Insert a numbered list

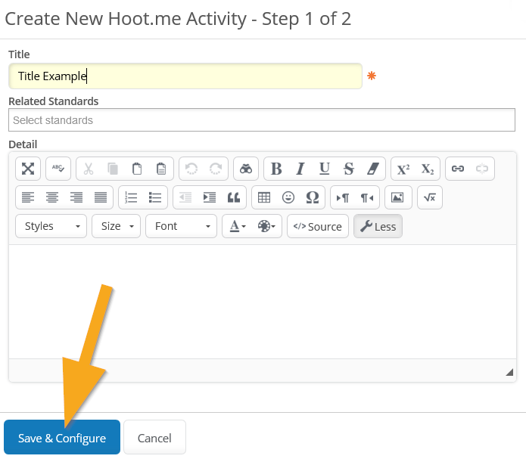click(131, 197)
